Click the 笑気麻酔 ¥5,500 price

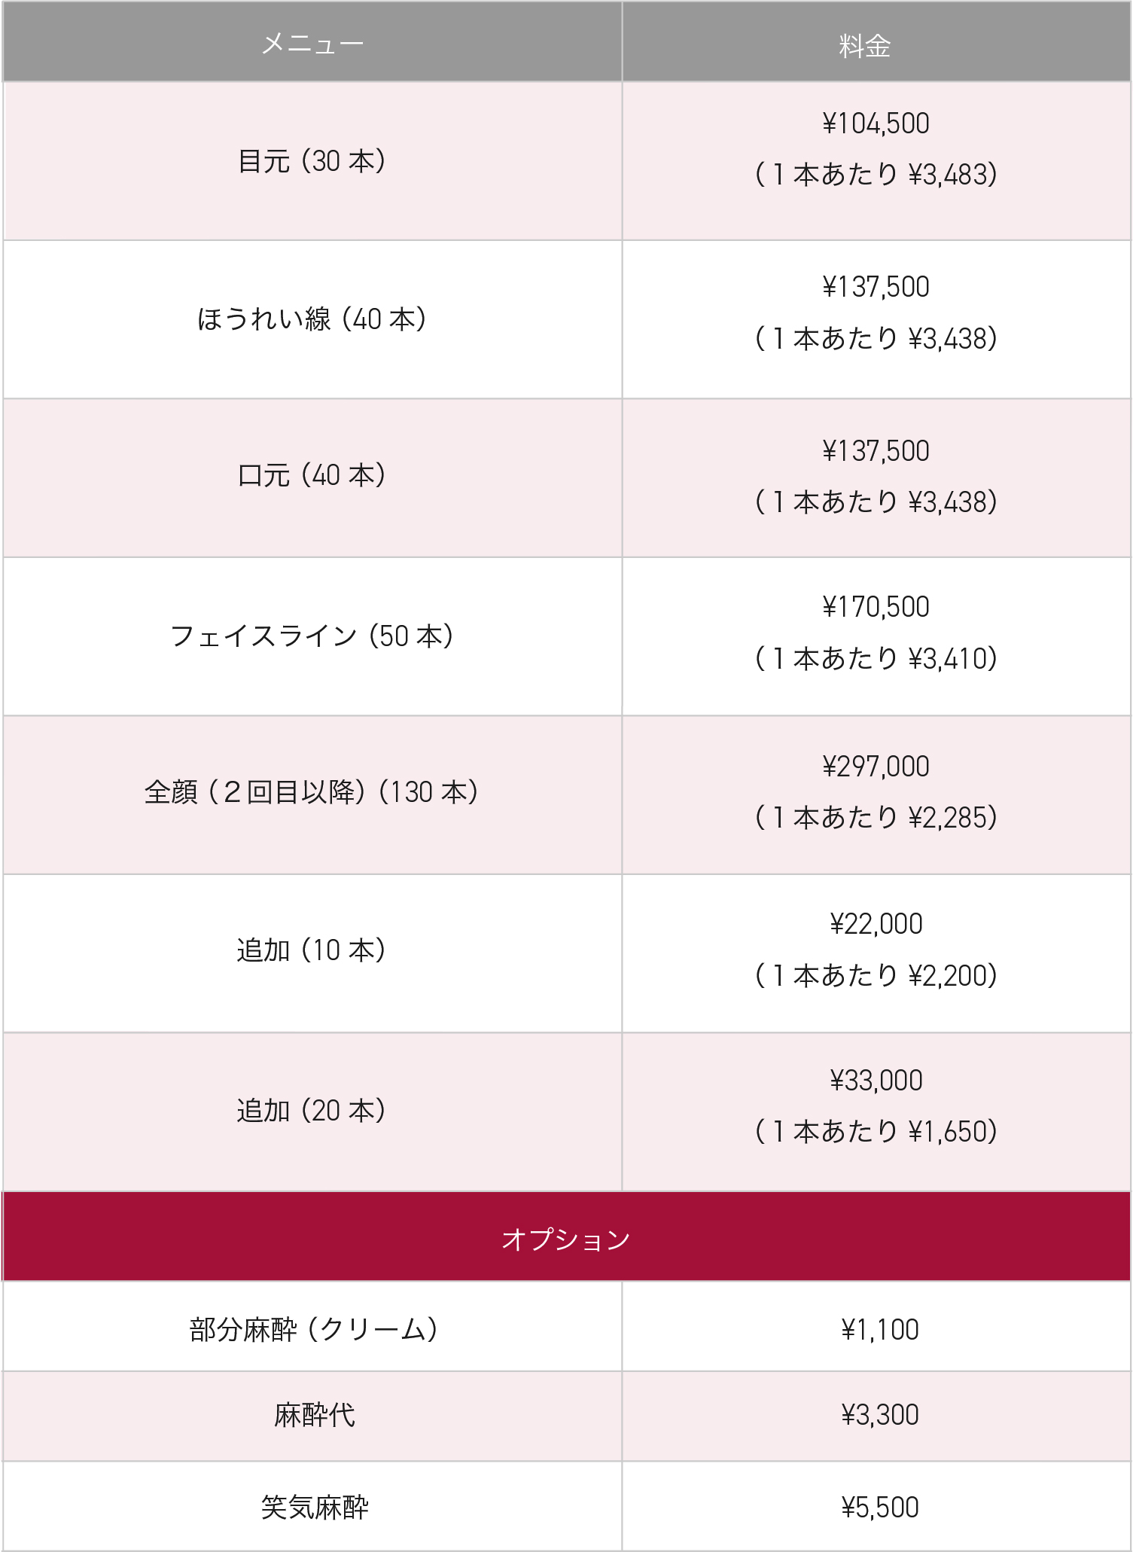(x=879, y=1508)
